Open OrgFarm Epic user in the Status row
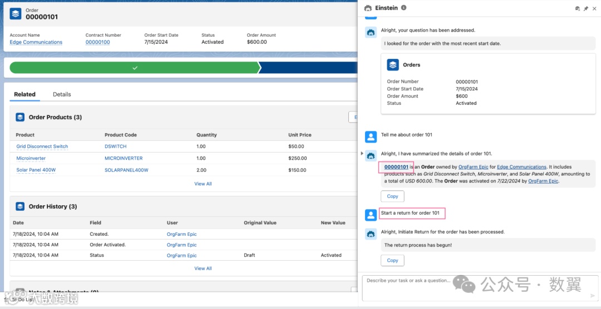The image size is (601, 309). click(181, 256)
